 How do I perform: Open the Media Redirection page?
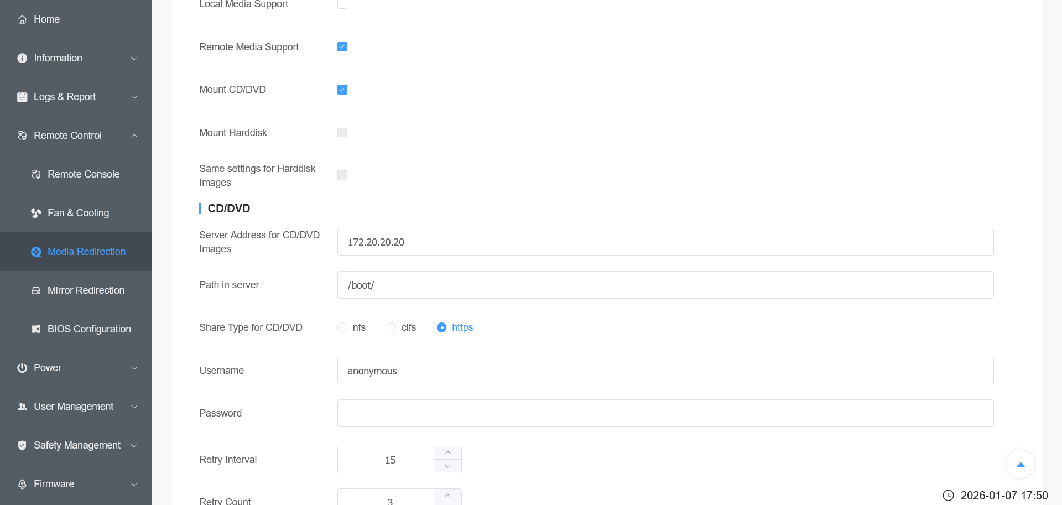coord(86,252)
